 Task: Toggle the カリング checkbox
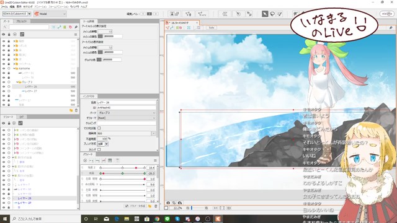[99, 149]
